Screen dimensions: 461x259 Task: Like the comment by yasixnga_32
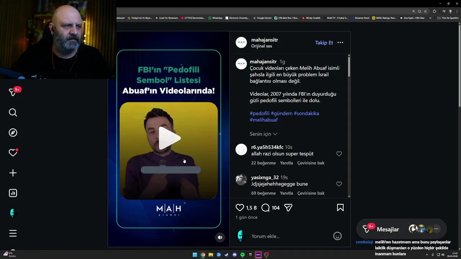point(339,184)
